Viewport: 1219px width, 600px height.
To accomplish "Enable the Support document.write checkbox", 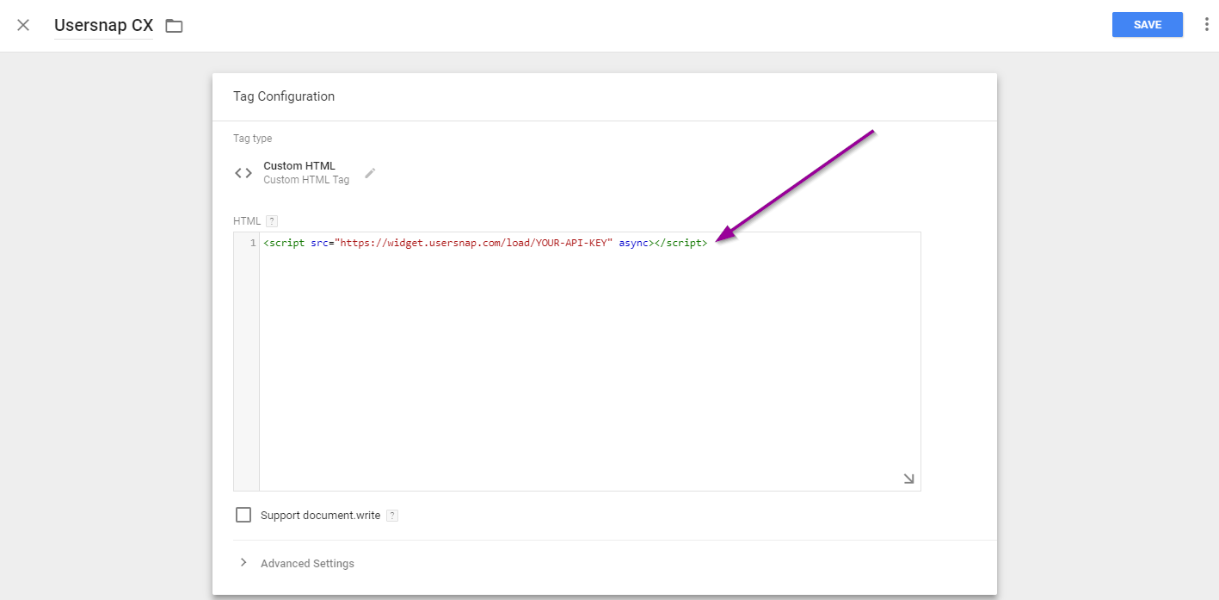I will [243, 515].
